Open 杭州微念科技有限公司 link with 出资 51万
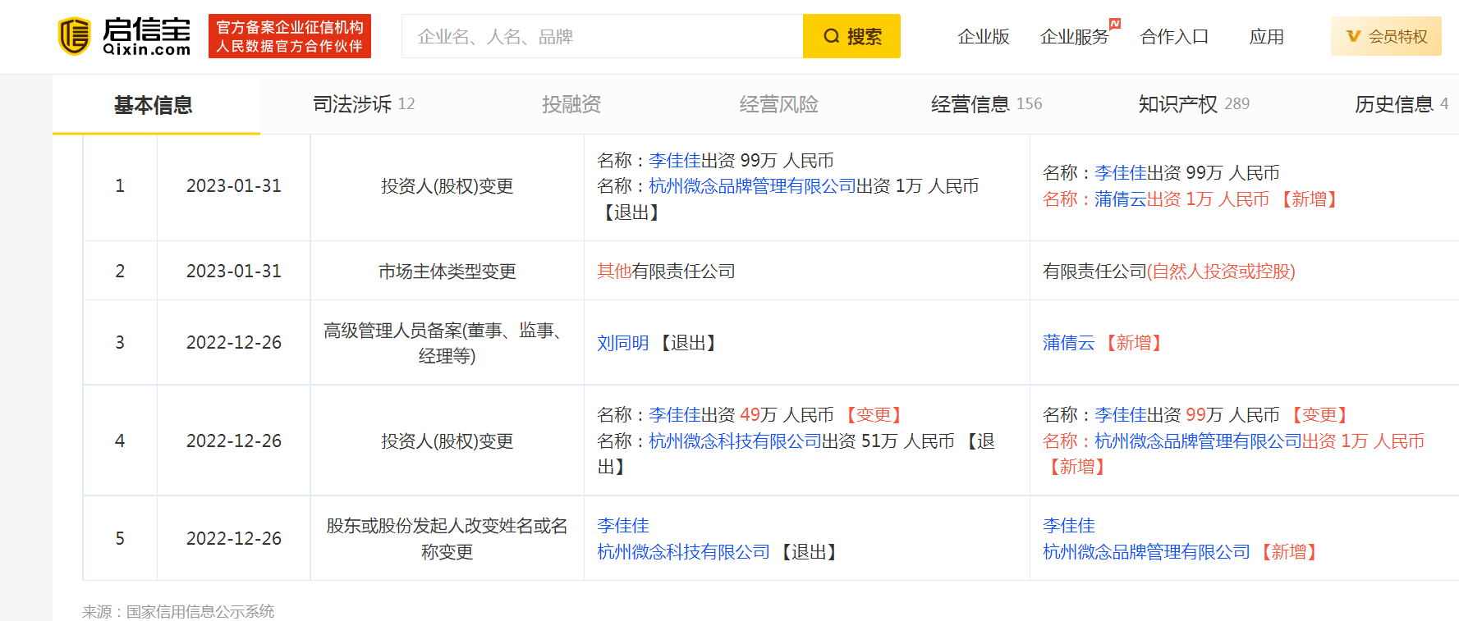 735,441
